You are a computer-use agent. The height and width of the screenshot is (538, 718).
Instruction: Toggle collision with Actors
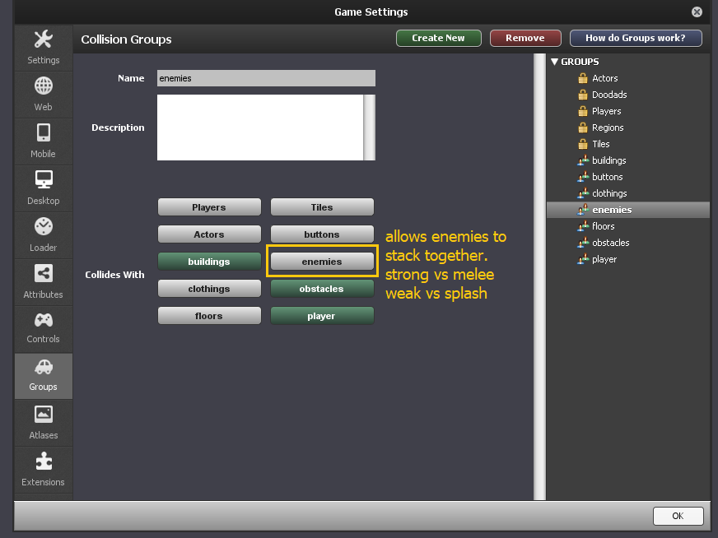[x=209, y=234]
